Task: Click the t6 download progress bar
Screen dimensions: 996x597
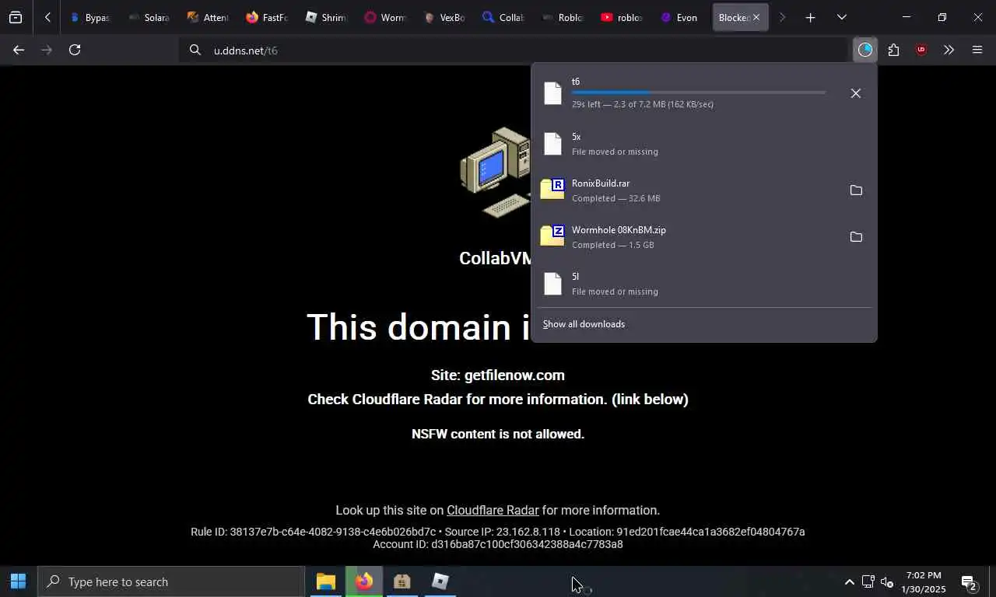Action: coord(699,93)
